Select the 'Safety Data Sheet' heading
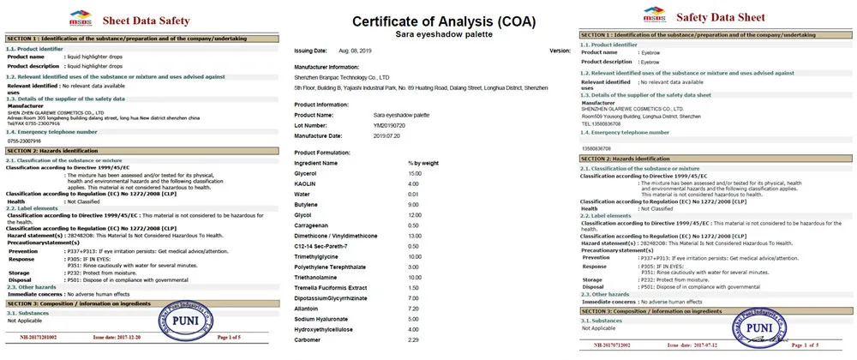This screenshot has height=360, width=857. (x=721, y=17)
